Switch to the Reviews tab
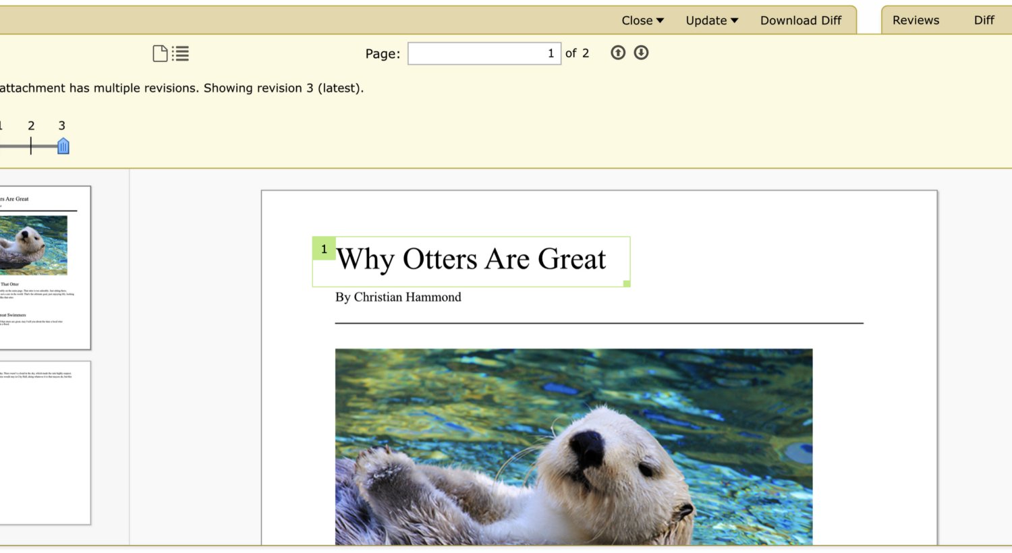The image size is (1012, 553). (916, 20)
